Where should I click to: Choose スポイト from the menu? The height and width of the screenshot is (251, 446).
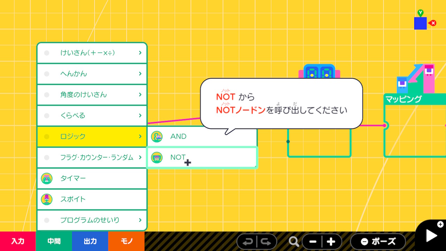pyautogui.click(x=92, y=199)
